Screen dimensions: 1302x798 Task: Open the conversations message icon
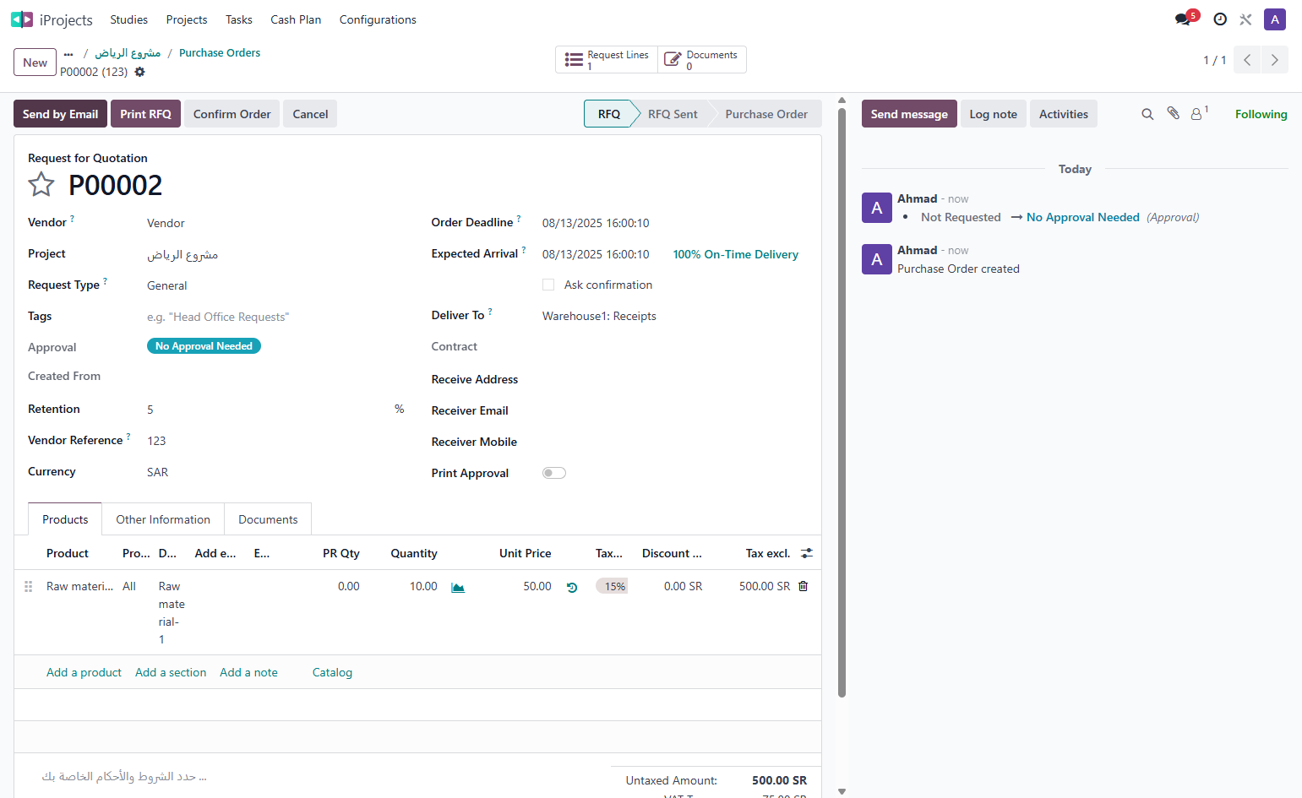1183,19
